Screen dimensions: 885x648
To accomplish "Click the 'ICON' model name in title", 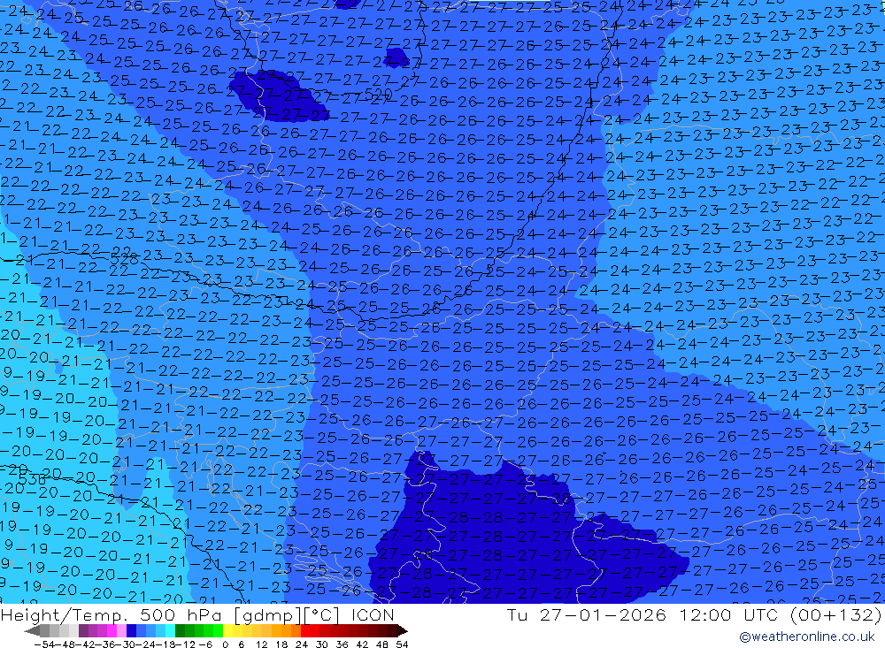I will [x=373, y=614].
